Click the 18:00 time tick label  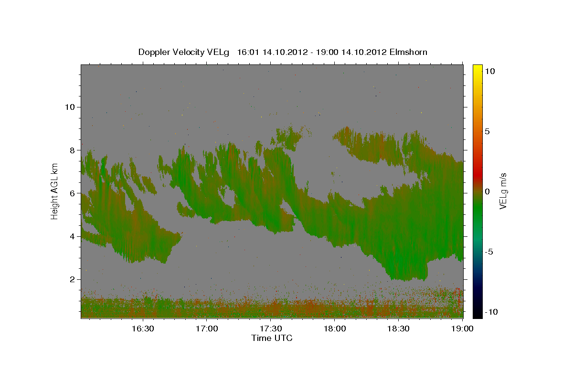(335, 329)
